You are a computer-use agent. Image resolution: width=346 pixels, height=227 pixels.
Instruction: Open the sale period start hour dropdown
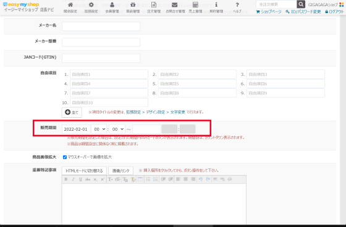point(99,129)
